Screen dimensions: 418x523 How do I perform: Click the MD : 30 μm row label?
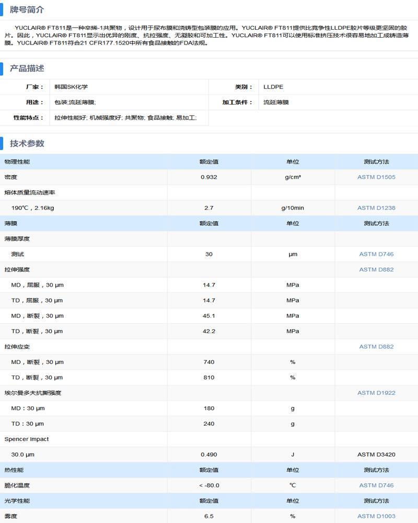tap(28, 408)
